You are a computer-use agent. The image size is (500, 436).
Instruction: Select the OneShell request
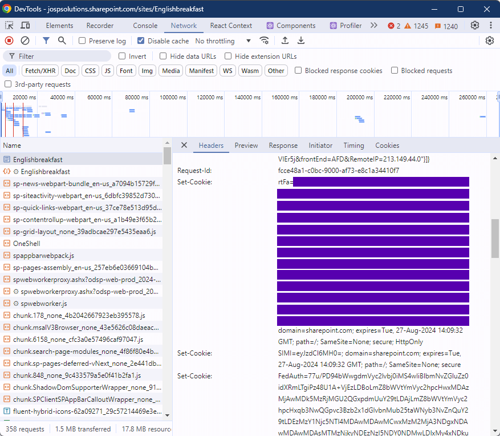[82, 244]
